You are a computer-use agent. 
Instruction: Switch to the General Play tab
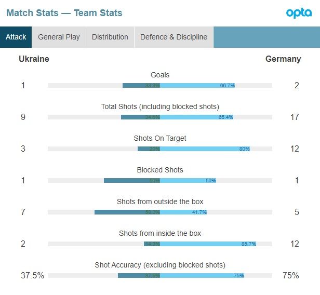coord(59,37)
